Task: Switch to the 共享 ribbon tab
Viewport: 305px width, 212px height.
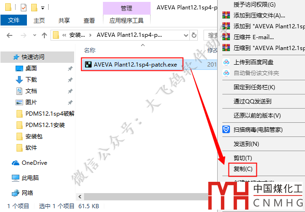Action: point(64,20)
